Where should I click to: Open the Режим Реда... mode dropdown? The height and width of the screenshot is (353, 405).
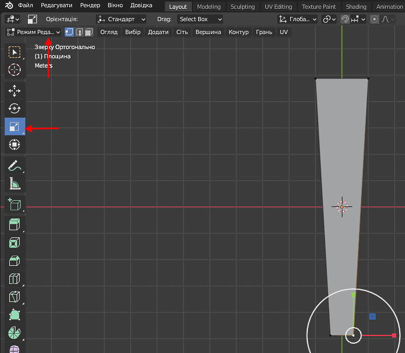pos(33,32)
